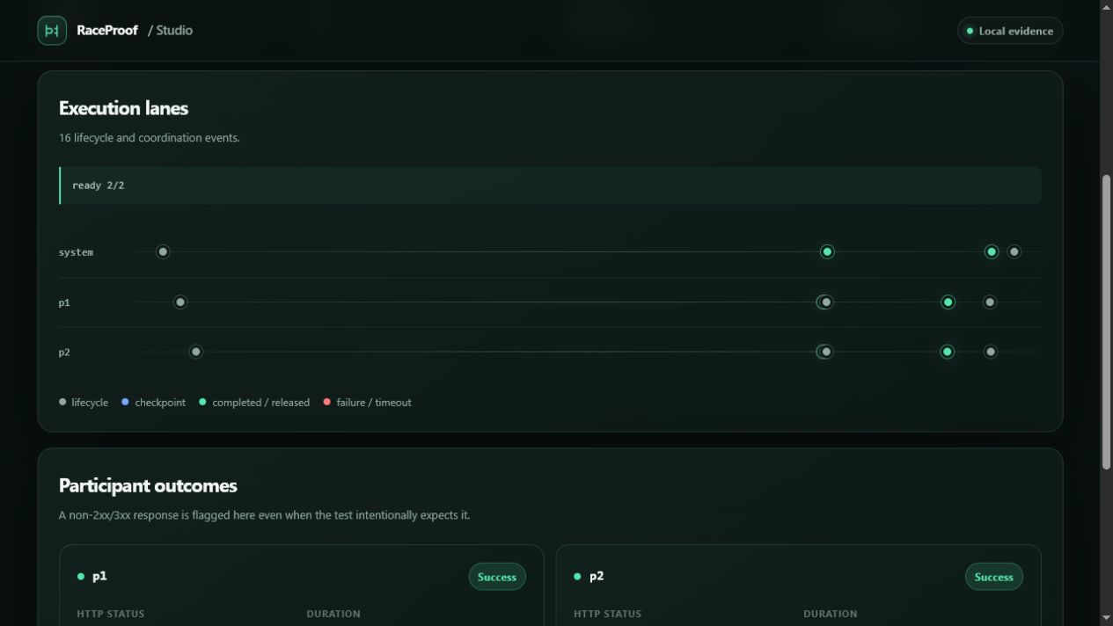Click the red failure / timeout legend dot

pos(326,402)
